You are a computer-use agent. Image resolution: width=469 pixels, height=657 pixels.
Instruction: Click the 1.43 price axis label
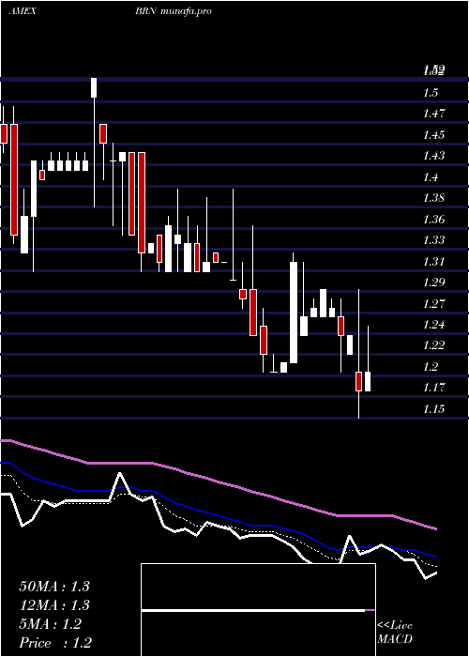433,156
